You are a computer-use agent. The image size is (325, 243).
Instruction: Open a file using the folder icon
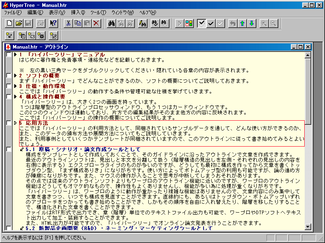click(19, 23)
